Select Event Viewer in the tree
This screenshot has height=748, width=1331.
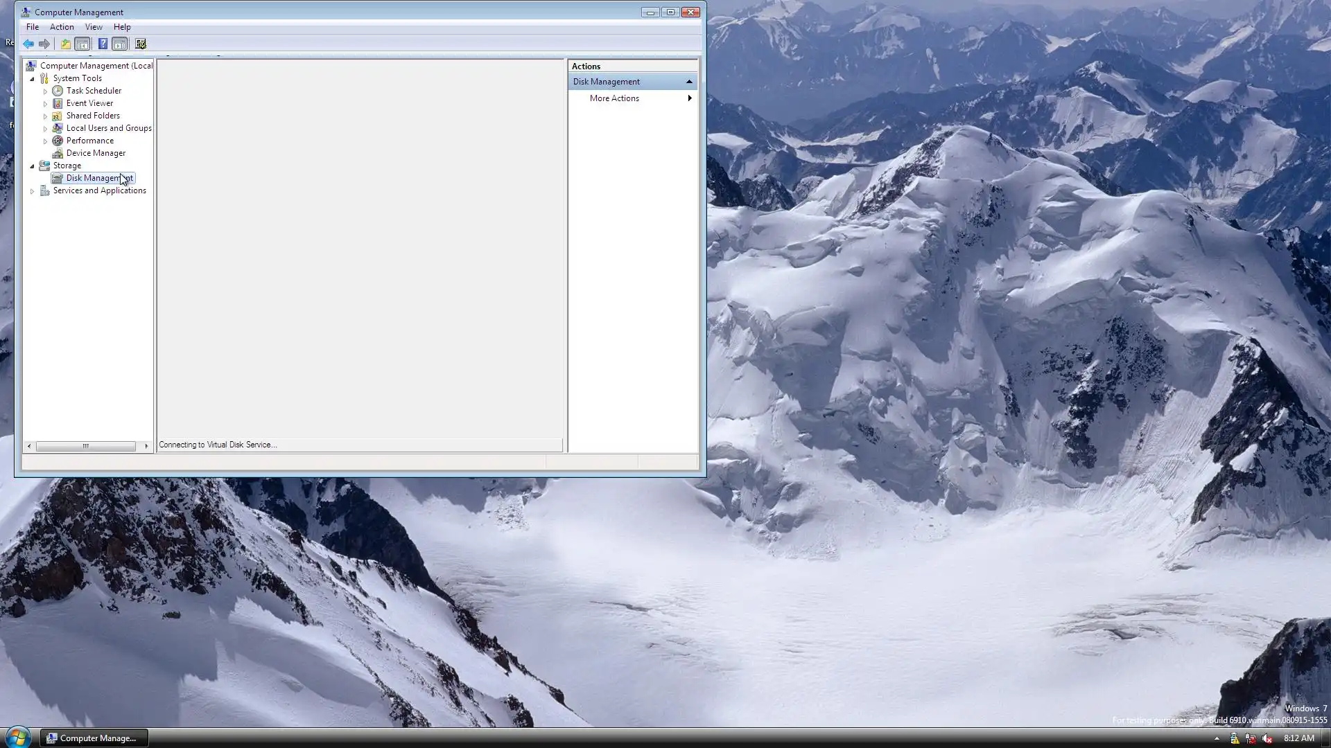89,103
